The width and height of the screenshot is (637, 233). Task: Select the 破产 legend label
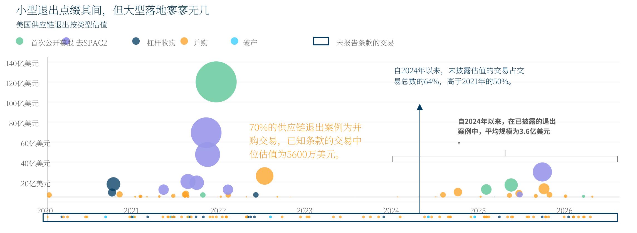coord(250,43)
